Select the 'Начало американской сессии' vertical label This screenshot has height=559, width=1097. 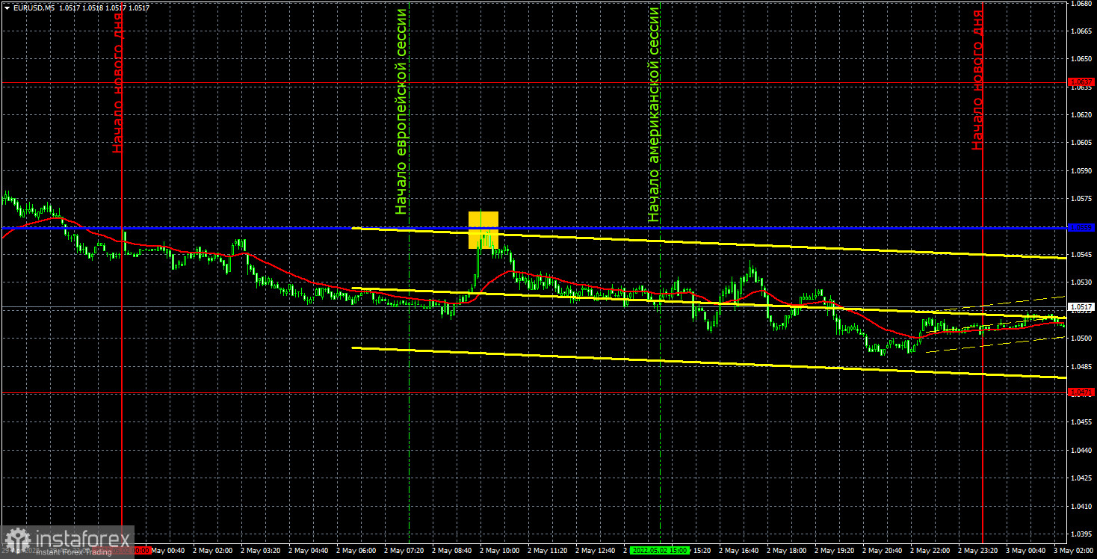[655, 114]
